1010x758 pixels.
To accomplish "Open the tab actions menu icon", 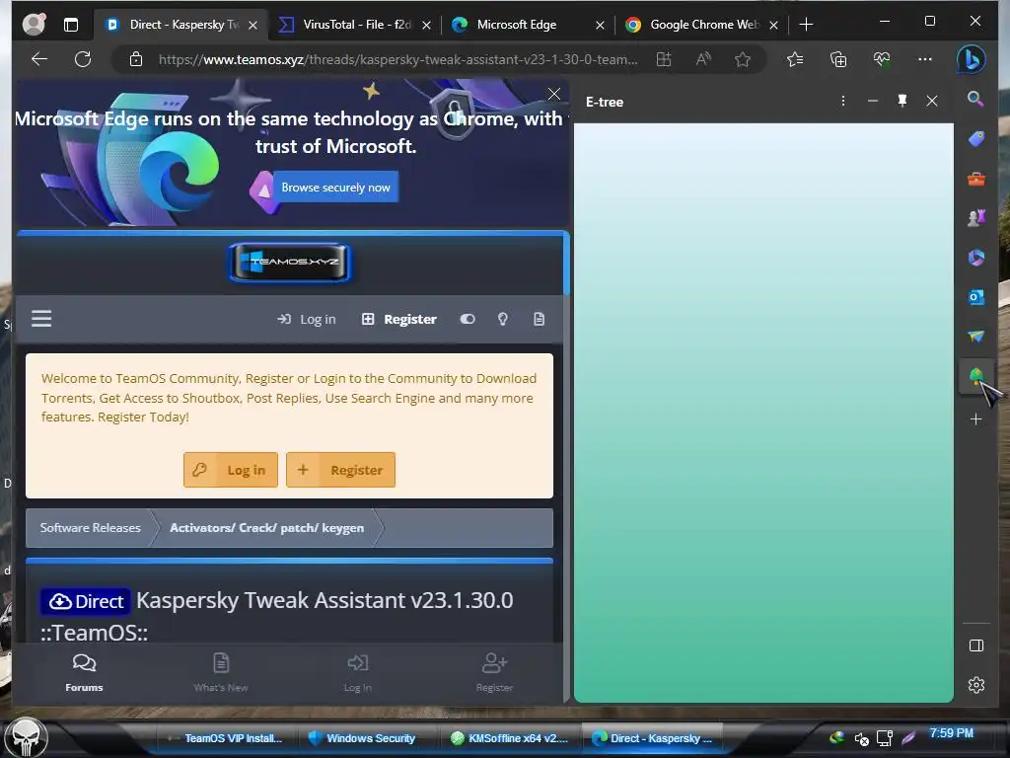I will [71, 25].
